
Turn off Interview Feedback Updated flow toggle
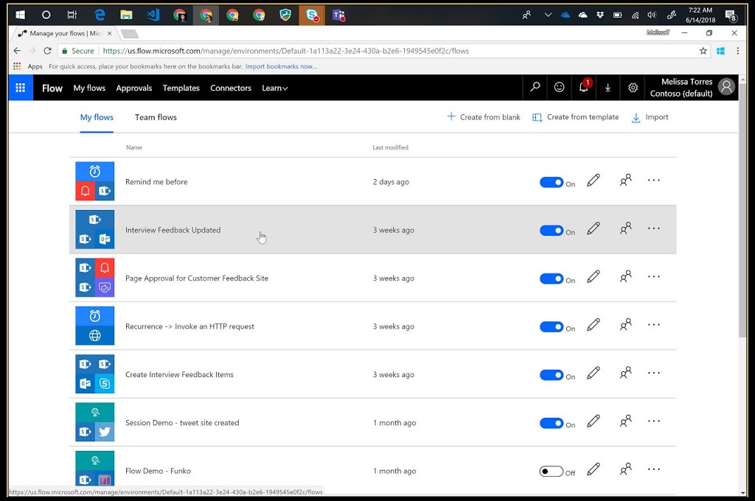552,231
